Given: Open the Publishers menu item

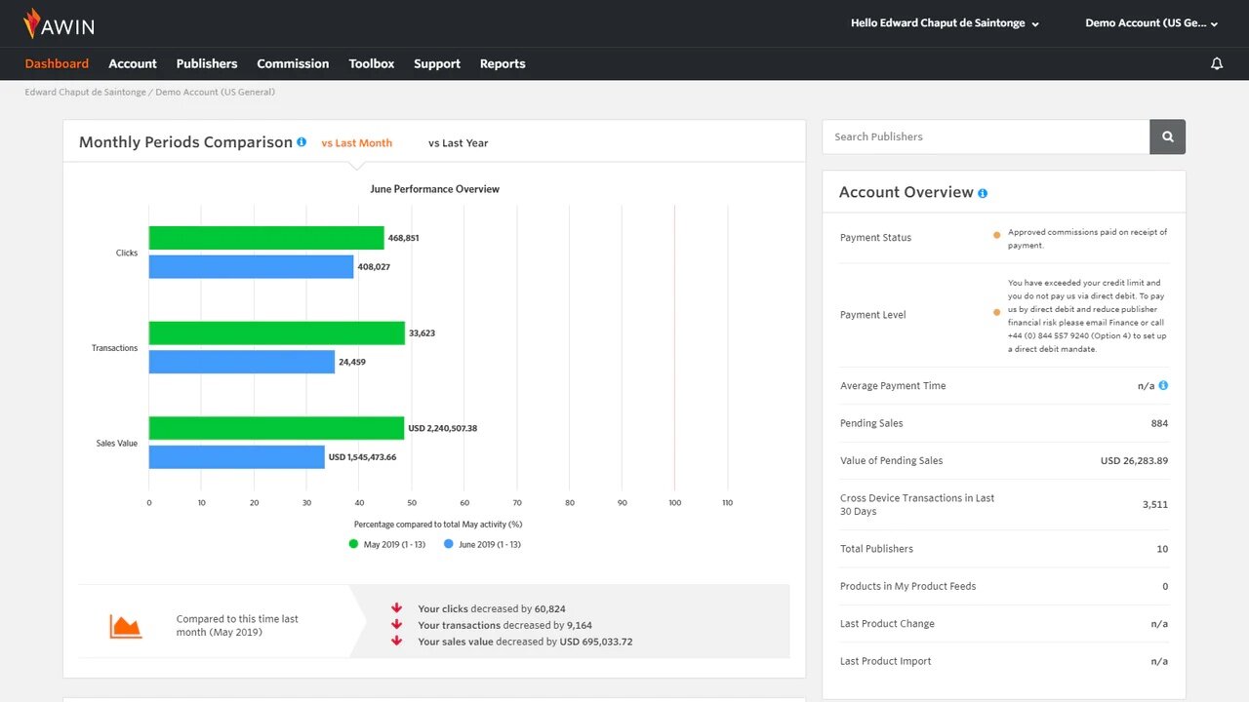Looking at the screenshot, I should point(207,63).
